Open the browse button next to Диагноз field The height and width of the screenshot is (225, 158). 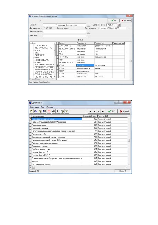click(88, 35)
